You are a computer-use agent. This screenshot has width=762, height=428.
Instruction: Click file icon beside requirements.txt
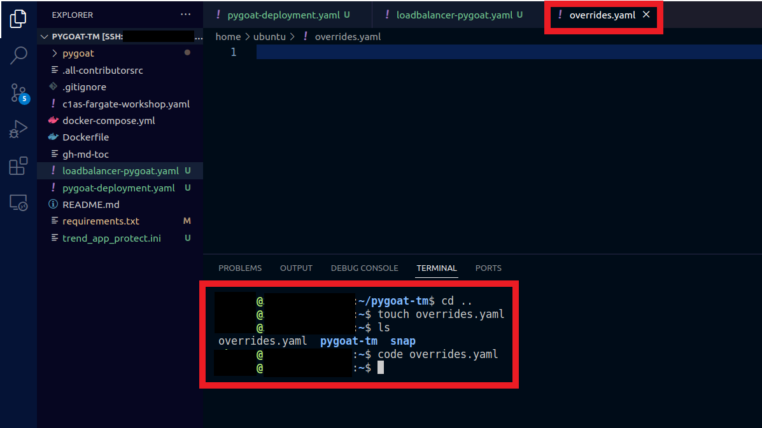(55, 221)
